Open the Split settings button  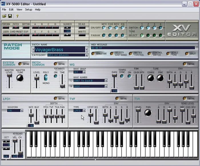[187, 54]
